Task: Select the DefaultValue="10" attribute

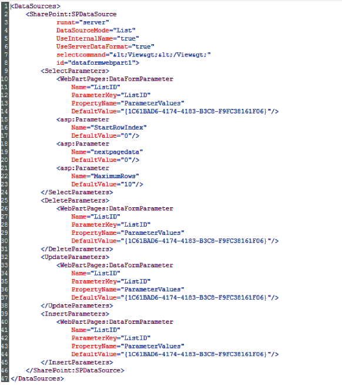Action: coord(107,184)
